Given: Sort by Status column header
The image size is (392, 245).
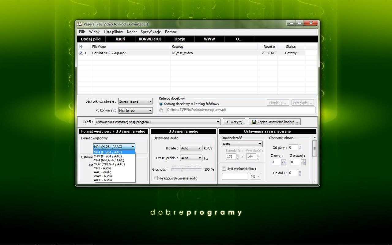Looking at the screenshot, I should coord(291,47).
